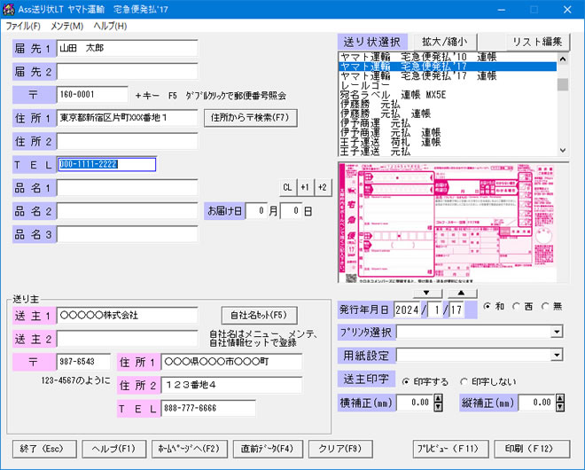Click the 横補正 spinner arrows
The height and width of the screenshot is (470, 585).
(x=438, y=403)
